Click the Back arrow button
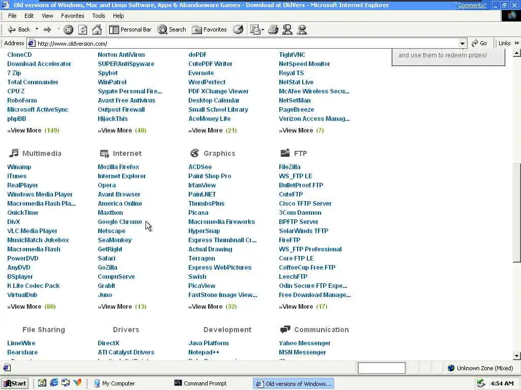This screenshot has width=521, height=390. point(19,29)
